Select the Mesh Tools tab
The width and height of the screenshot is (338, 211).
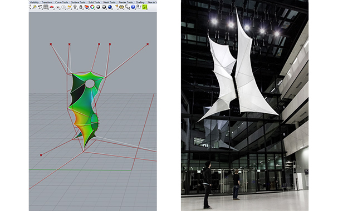point(109,2)
